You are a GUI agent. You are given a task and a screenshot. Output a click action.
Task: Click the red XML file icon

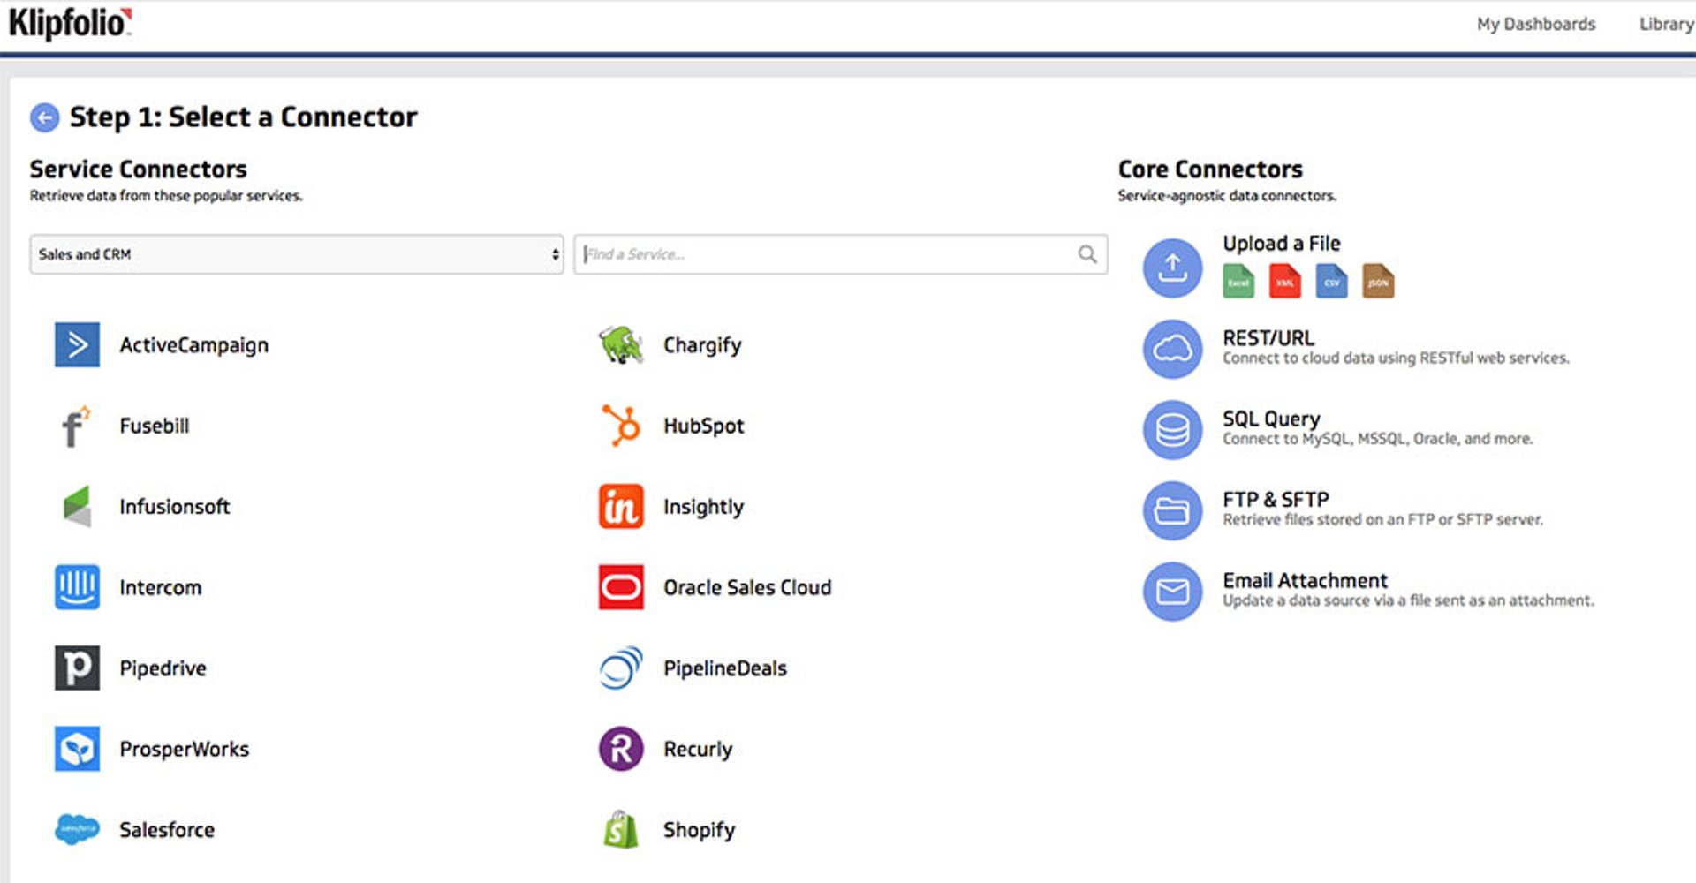[1285, 281]
